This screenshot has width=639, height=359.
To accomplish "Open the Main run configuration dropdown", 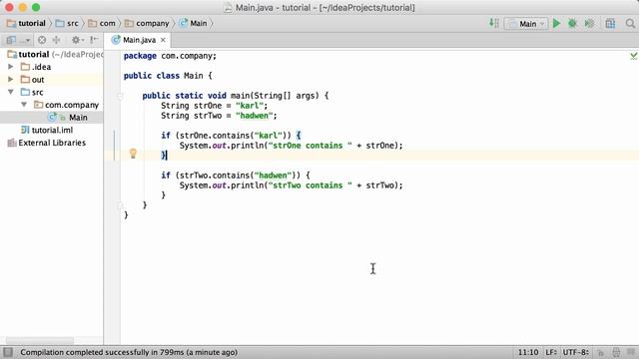I will click(x=526, y=24).
